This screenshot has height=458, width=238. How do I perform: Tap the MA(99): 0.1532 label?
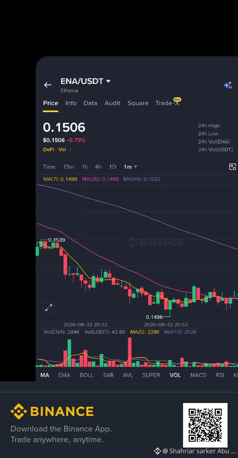pyautogui.click(x=142, y=179)
